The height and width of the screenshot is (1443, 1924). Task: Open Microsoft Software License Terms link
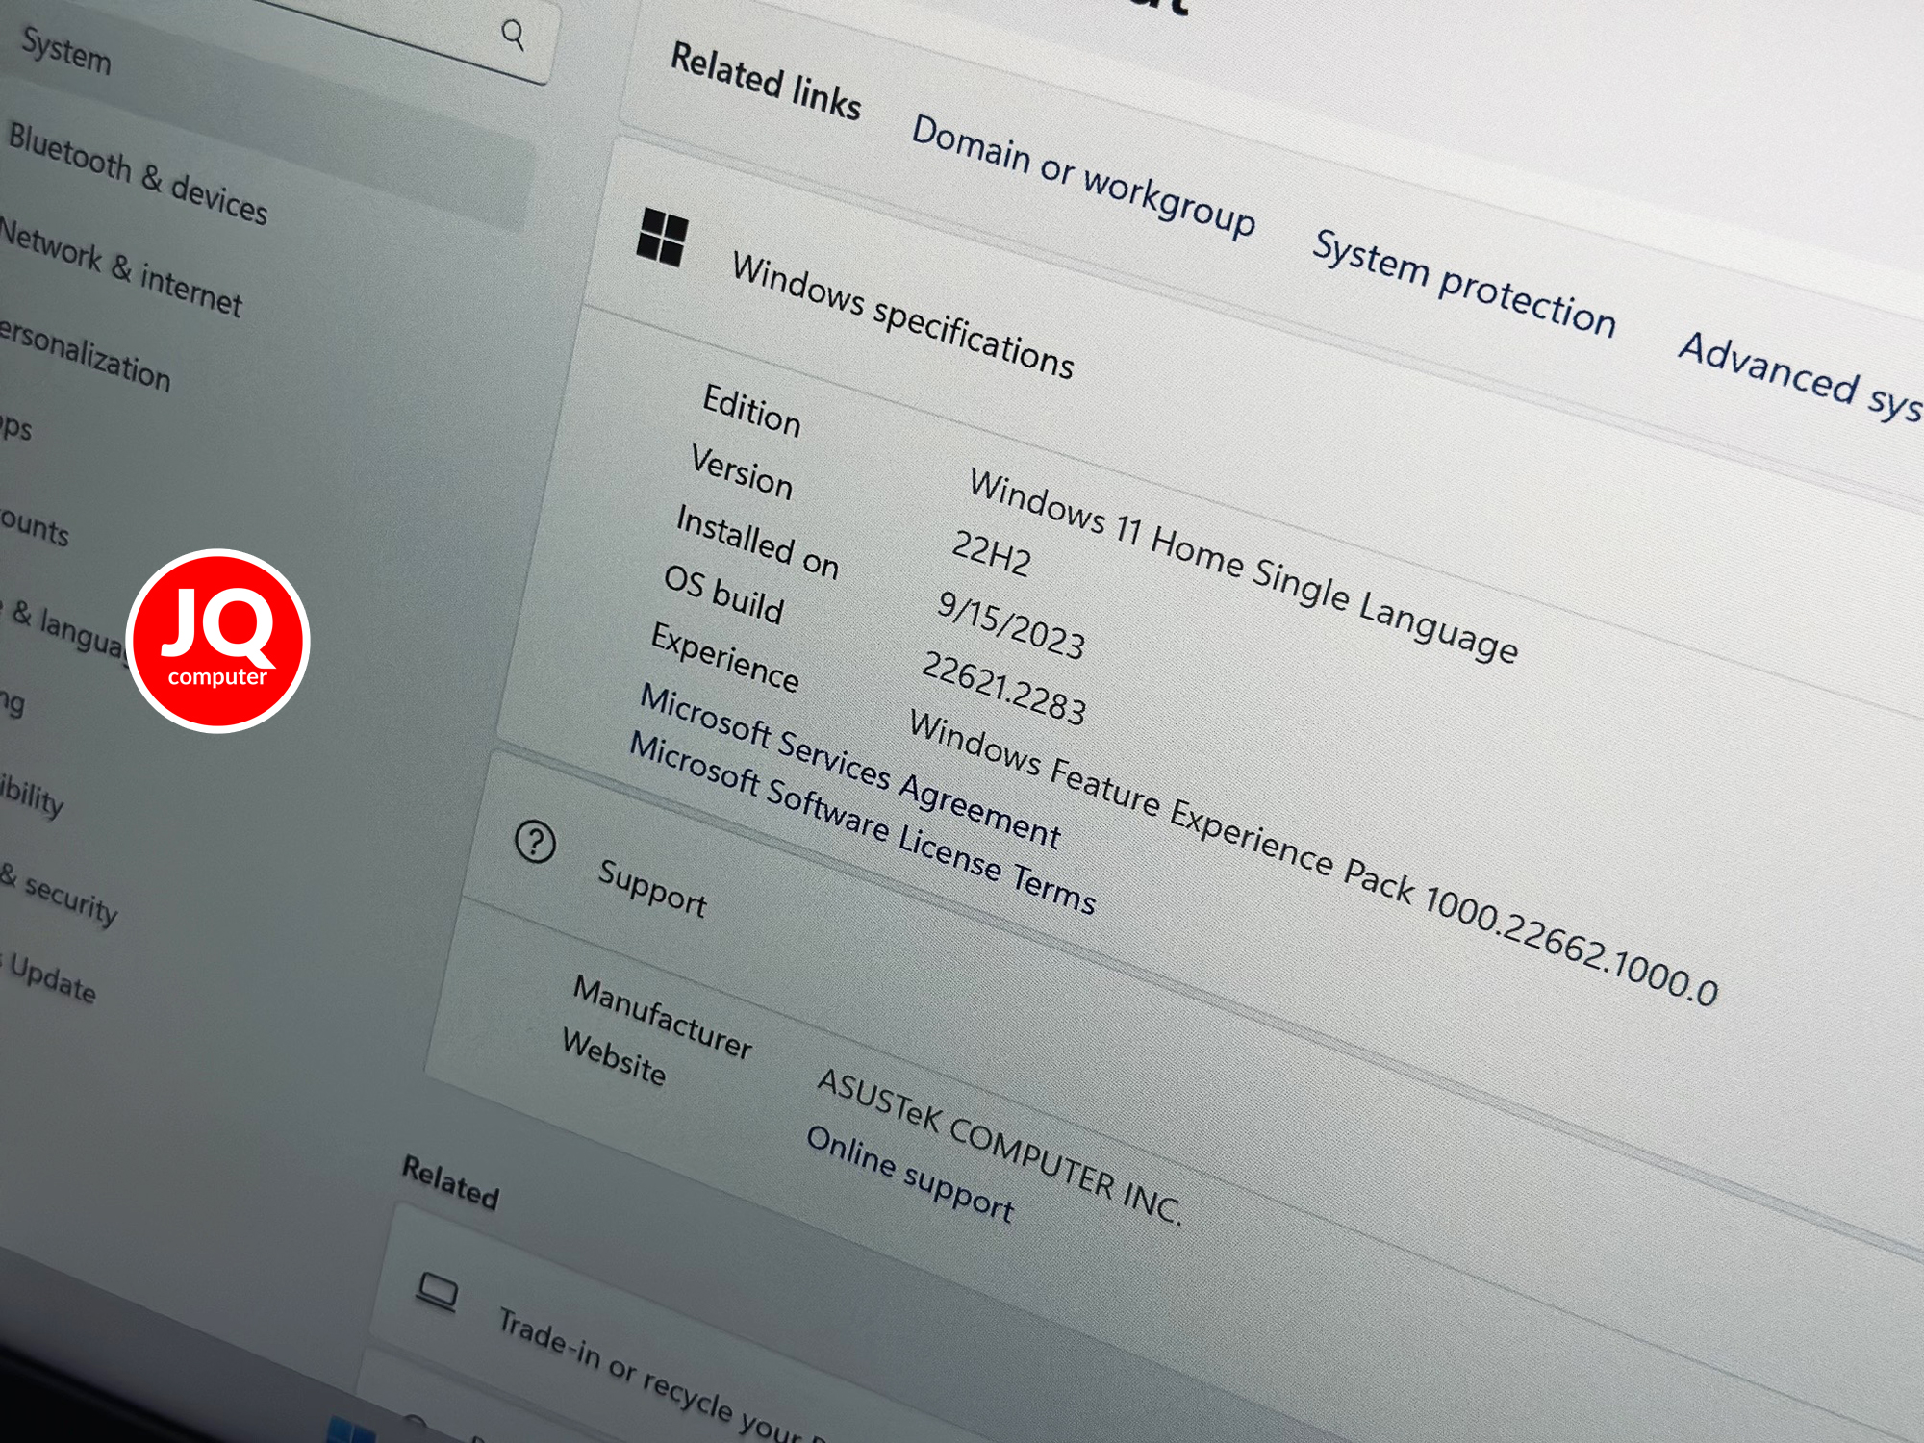tap(862, 823)
